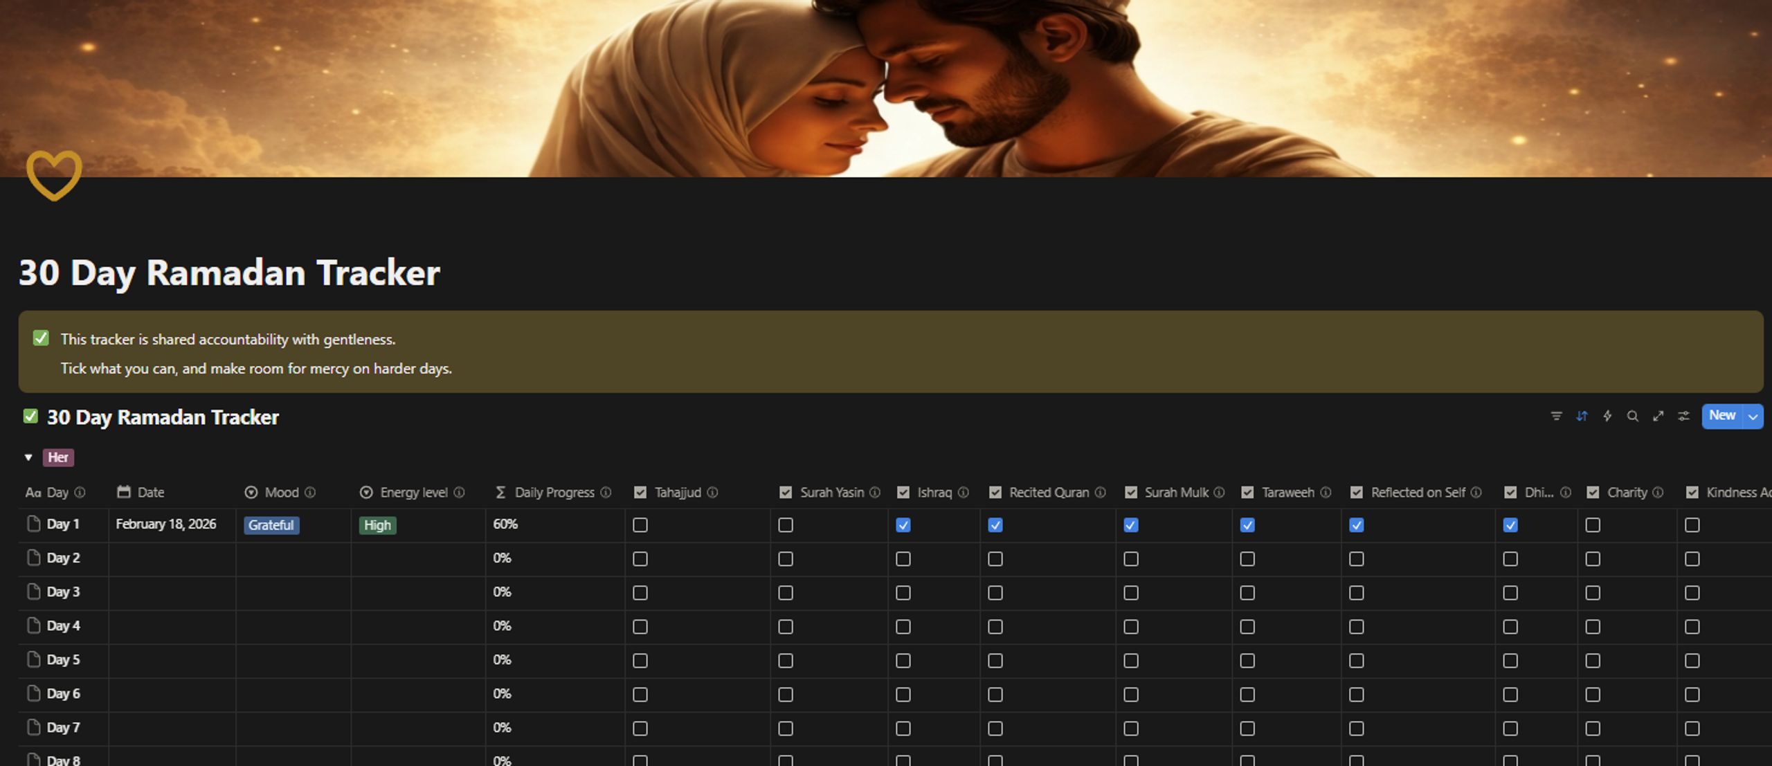Screen dimensions: 1772x766
Task: Open the lightning bolt automations icon
Action: click(1607, 416)
